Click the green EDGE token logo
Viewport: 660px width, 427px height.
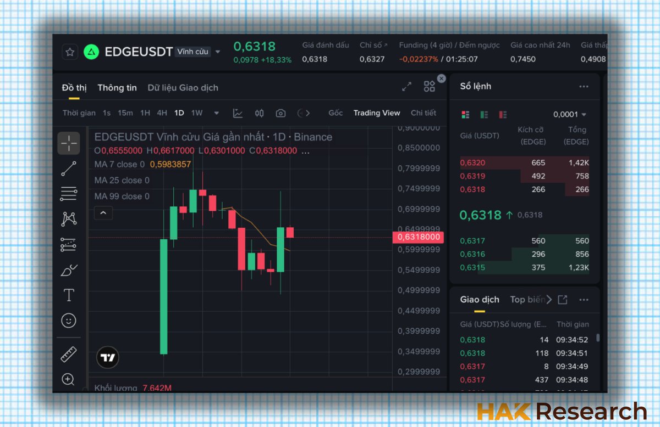[91, 52]
